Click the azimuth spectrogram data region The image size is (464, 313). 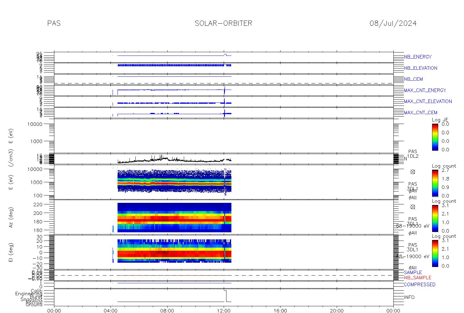point(174,218)
